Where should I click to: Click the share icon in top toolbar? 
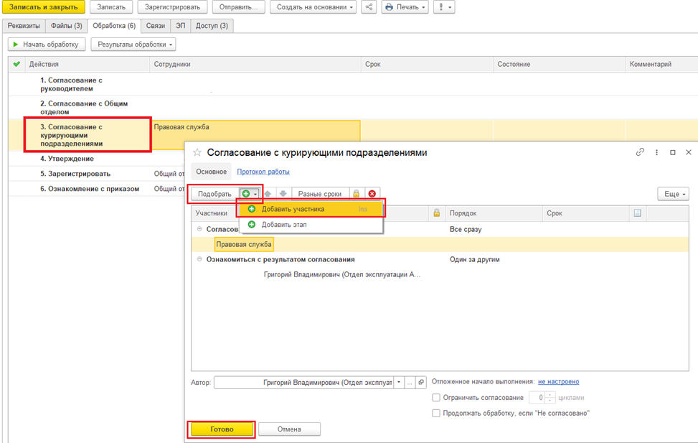pos(369,7)
